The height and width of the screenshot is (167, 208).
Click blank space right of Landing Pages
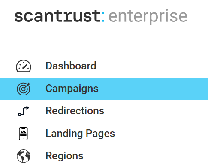coord(161,134)
